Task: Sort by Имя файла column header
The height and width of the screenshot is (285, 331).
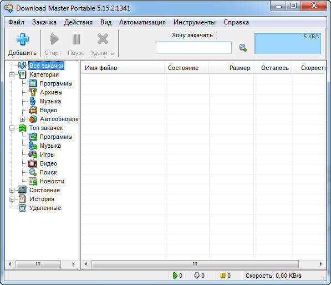Action: click(123, 68)
